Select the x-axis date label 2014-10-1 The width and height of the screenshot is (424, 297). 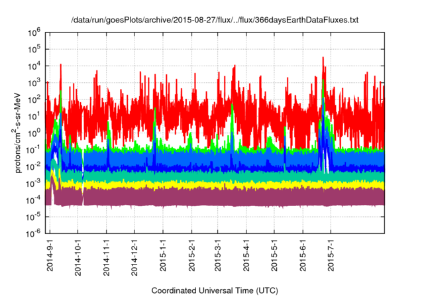coord(78,257)
